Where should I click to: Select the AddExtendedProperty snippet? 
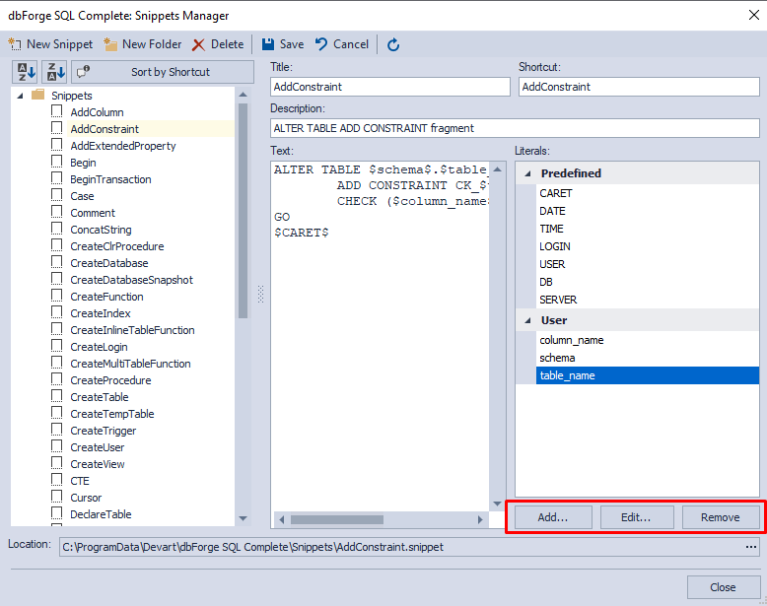pos(123,146)
